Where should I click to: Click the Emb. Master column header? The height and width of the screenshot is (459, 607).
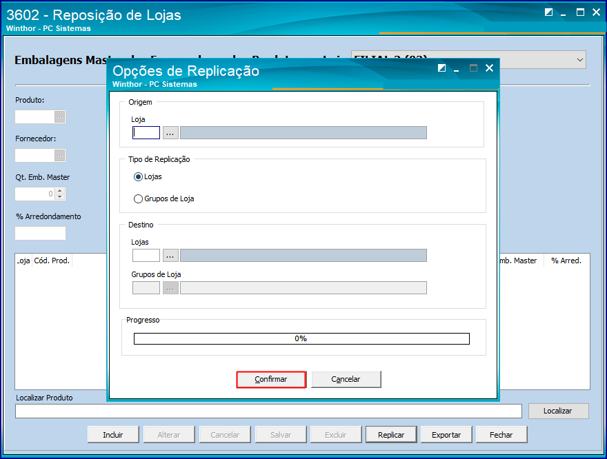tap(521, 261)
